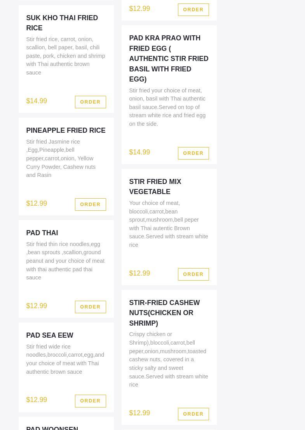The height and width of the screenshot is (430, 305).
Task: Click the Pad Thai item title
Action: [42, 233]
